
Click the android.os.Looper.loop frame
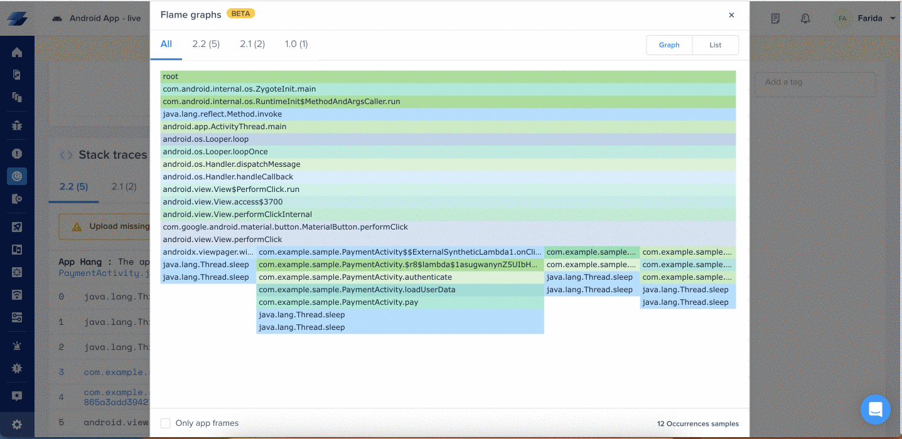(448, 139)
